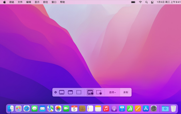
Task: Choose Record Entire Screen mode
Action: click(x=90, y=92)
